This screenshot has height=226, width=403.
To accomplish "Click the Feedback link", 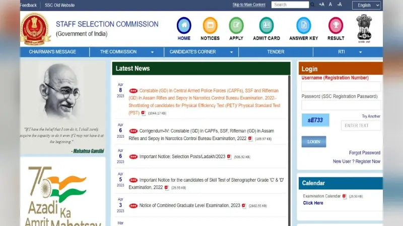I will (x=28, y=5).
